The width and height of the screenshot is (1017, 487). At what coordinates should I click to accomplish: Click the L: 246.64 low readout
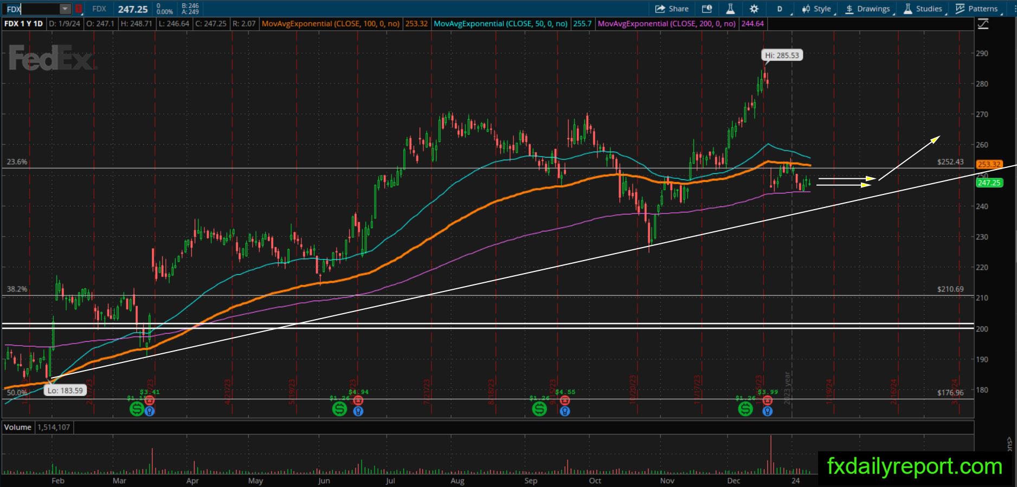pyautogui.click(x=173, y=24)
